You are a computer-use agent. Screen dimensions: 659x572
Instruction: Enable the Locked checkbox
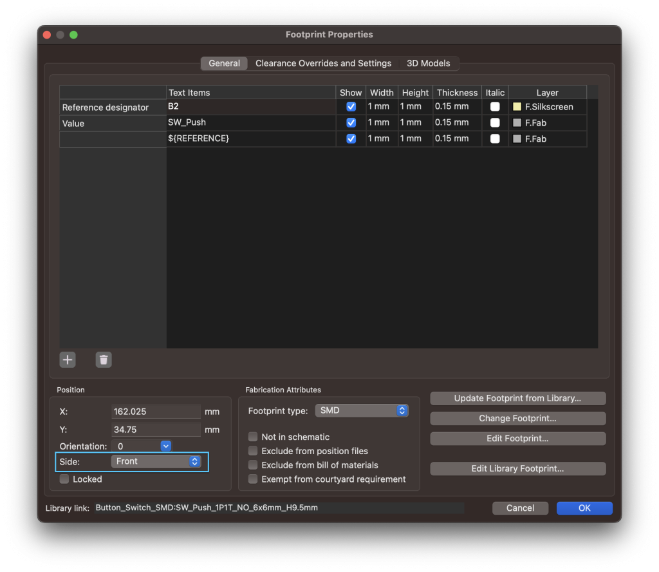[64, 479]
